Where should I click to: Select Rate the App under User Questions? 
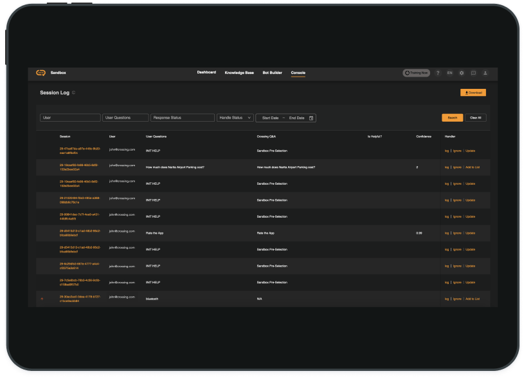pos(154,233)
